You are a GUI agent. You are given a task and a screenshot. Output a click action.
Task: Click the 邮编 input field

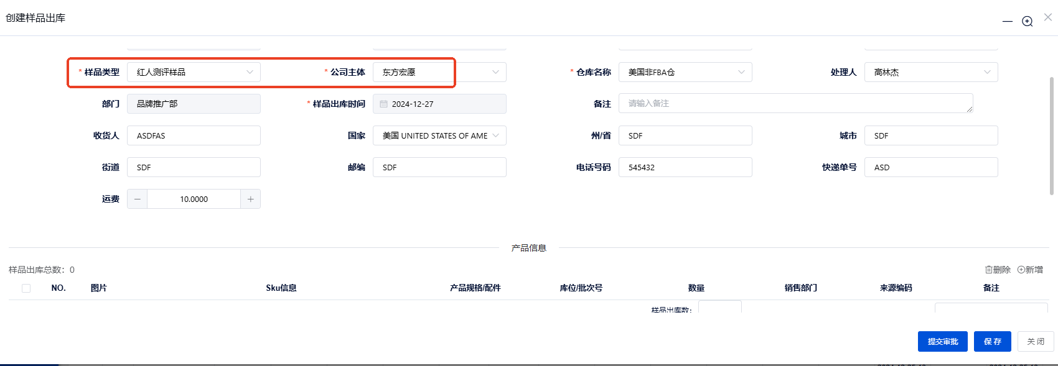click(439, 167)
